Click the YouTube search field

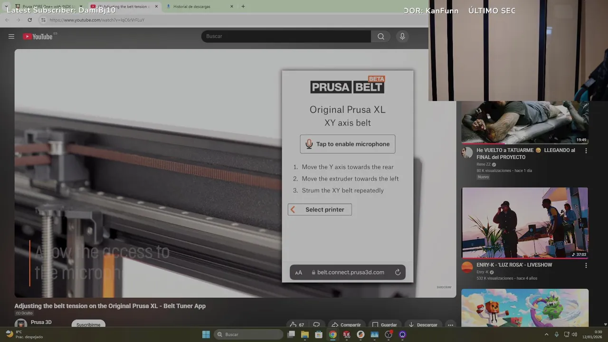point(286,37)
